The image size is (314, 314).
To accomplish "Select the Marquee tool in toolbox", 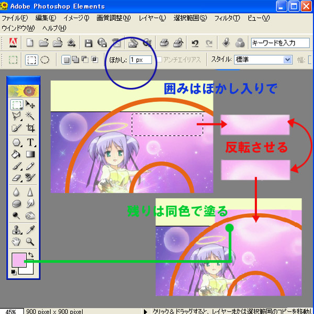I will point(17,105).
